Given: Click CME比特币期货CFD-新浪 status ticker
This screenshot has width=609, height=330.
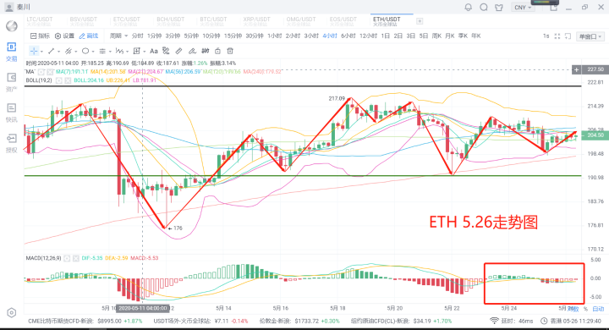Looking at the screenshot, I should [85, 321].
